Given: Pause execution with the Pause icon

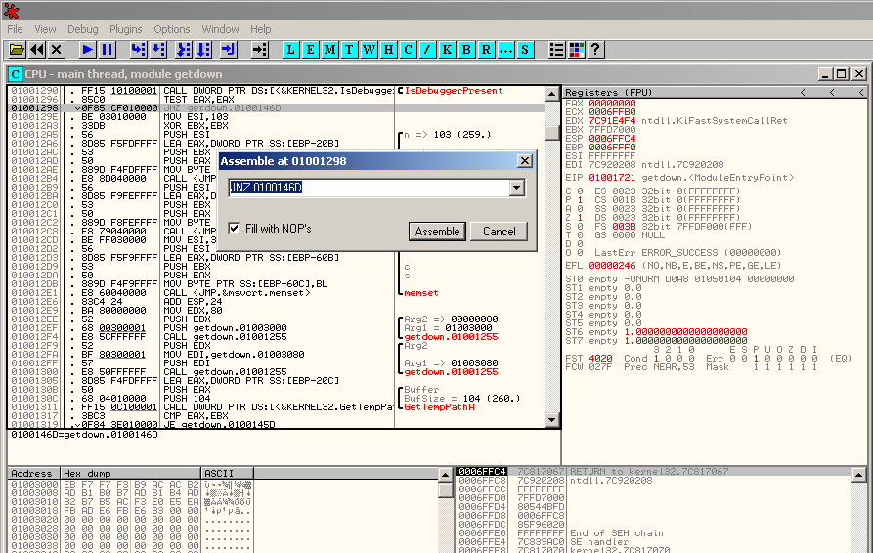Looking at the screenshot, I should coord(108,49).
